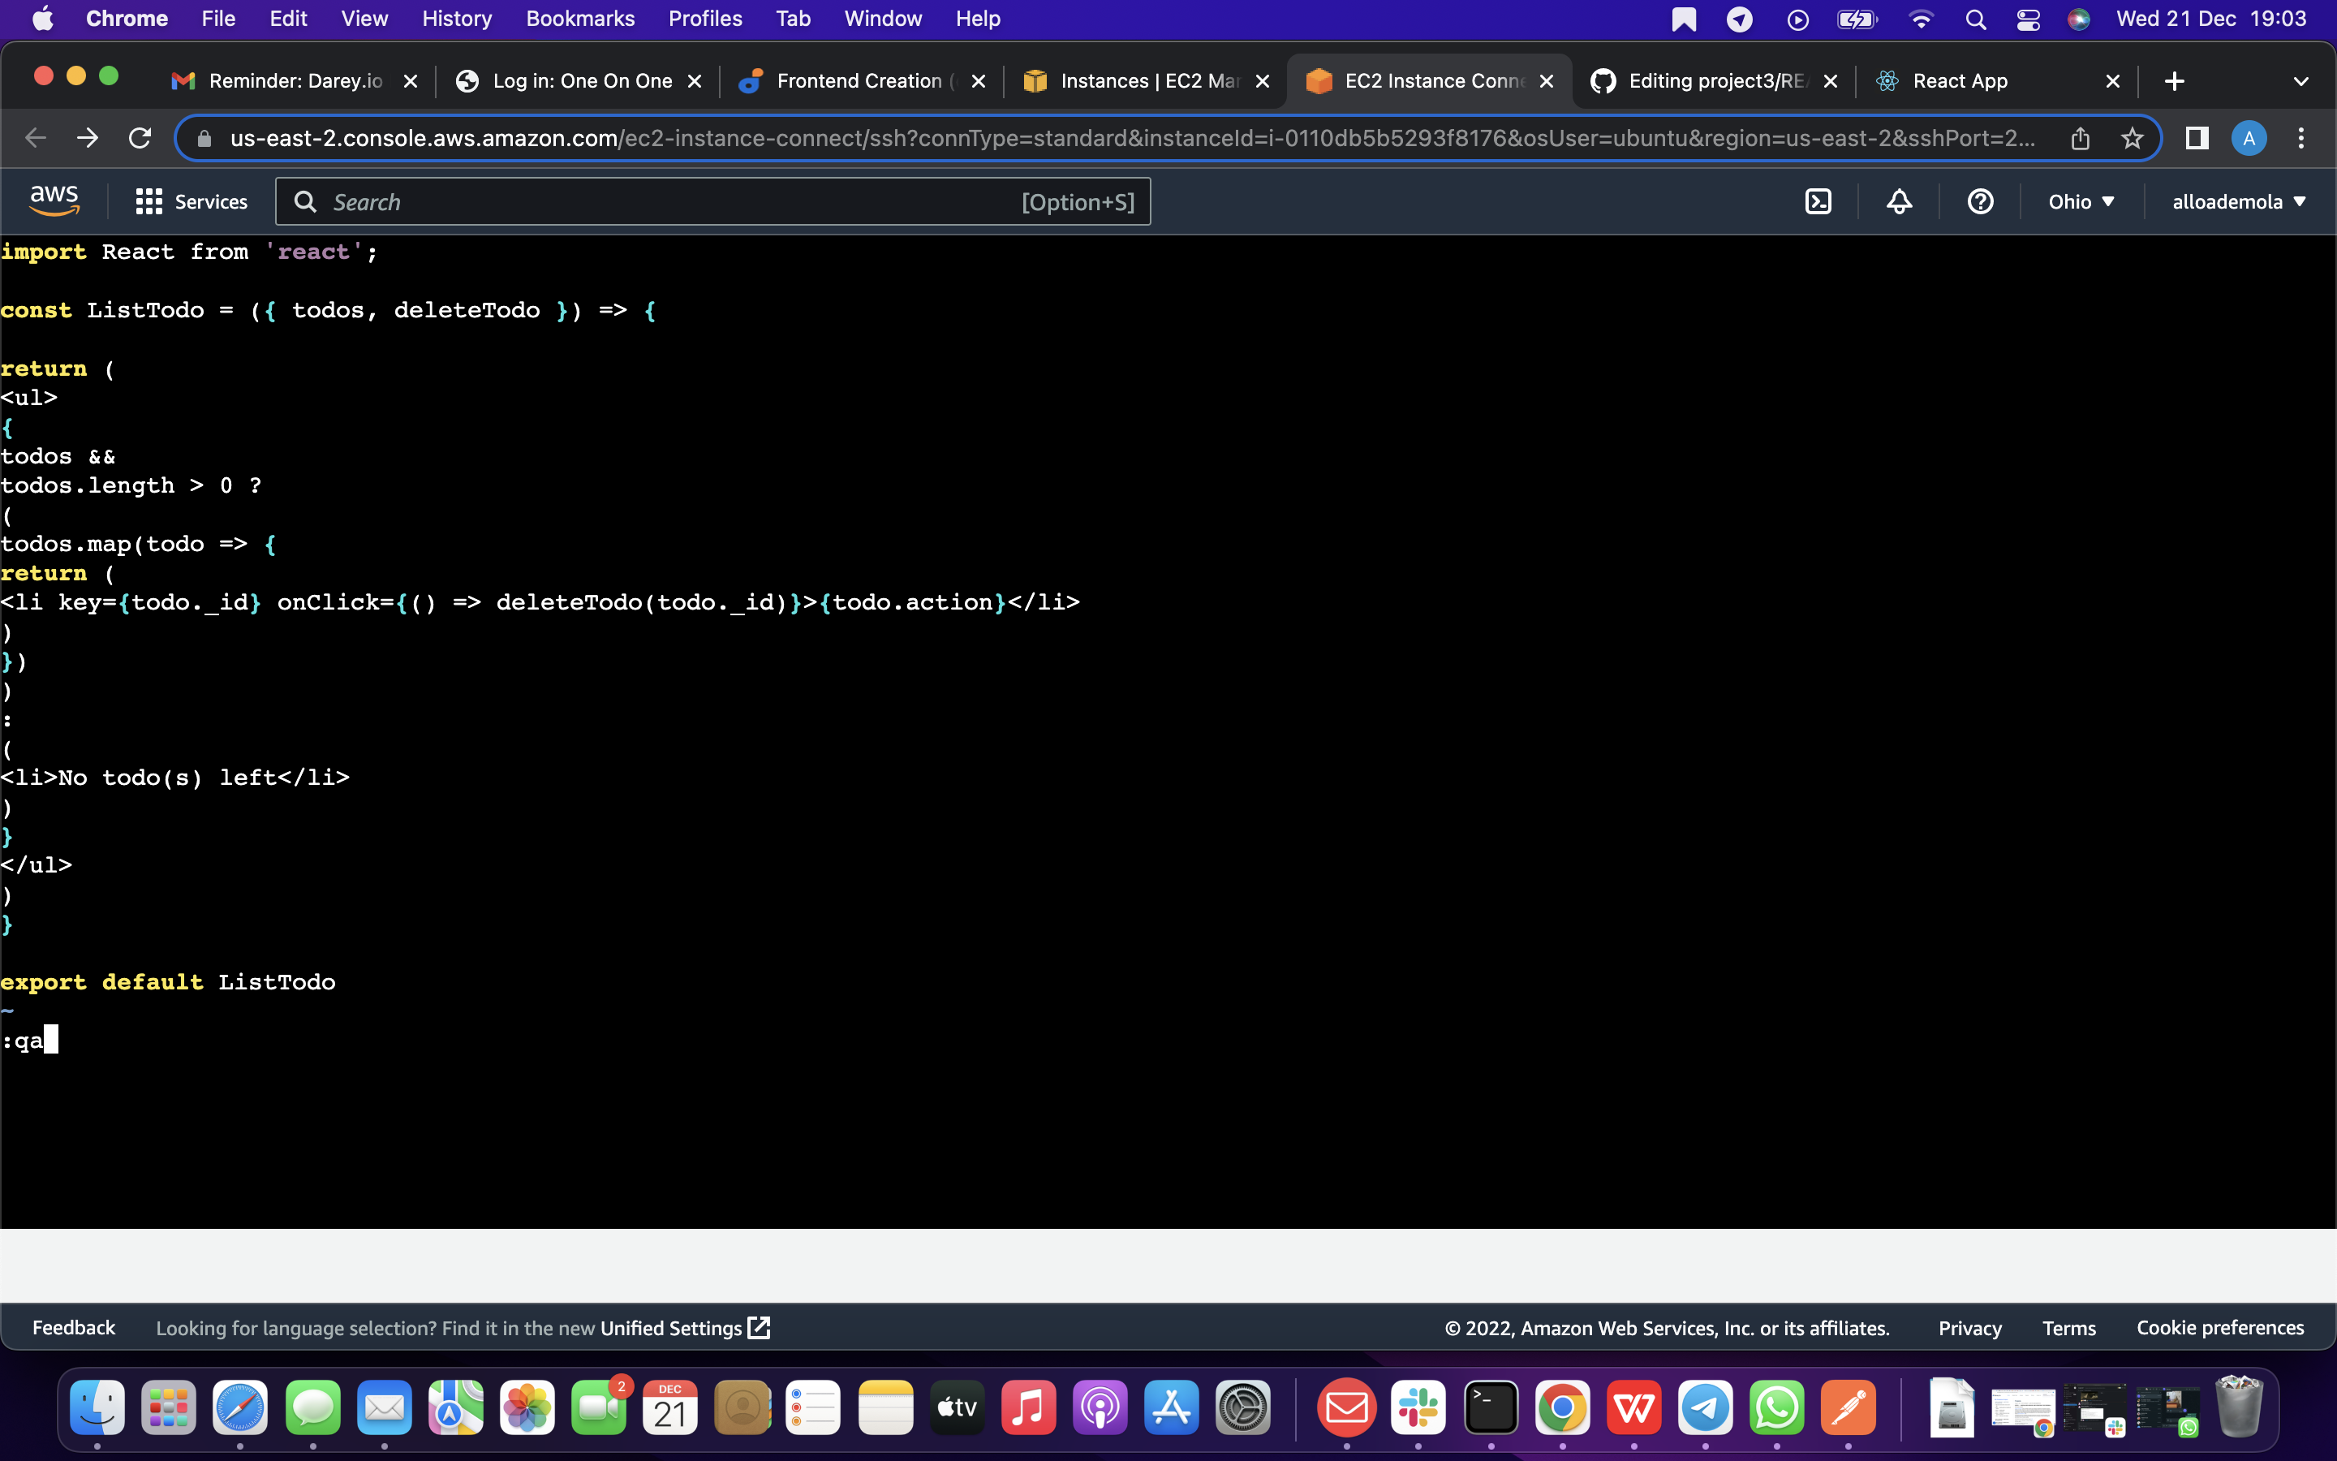Share the page using the address bar icon

tap(2080, 138)
